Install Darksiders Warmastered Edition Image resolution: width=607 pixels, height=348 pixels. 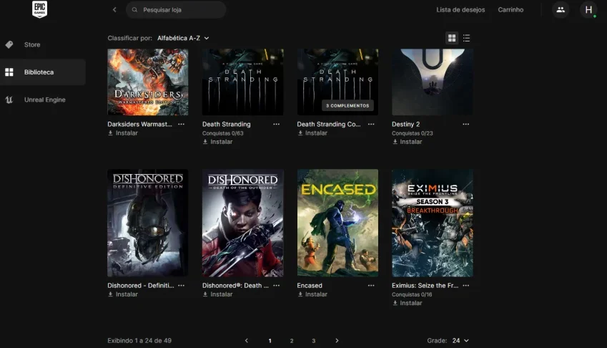pos(123,133)
